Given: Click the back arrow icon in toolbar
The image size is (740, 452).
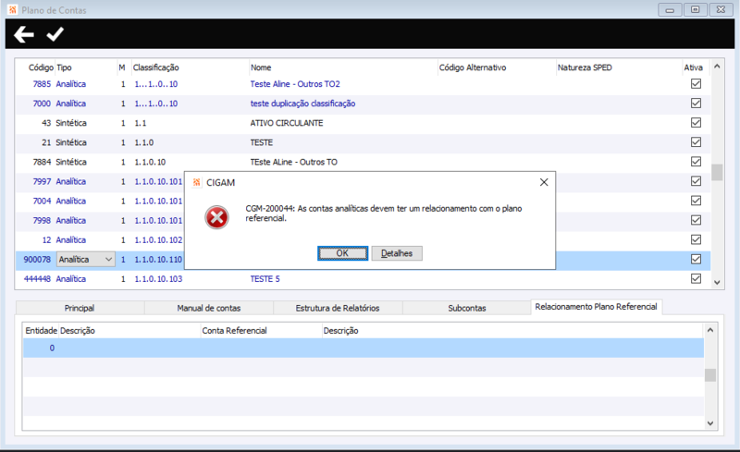Looking at the screenshot, I should (24, 34).
